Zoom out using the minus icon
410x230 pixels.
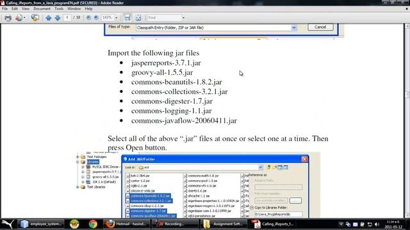88,17
